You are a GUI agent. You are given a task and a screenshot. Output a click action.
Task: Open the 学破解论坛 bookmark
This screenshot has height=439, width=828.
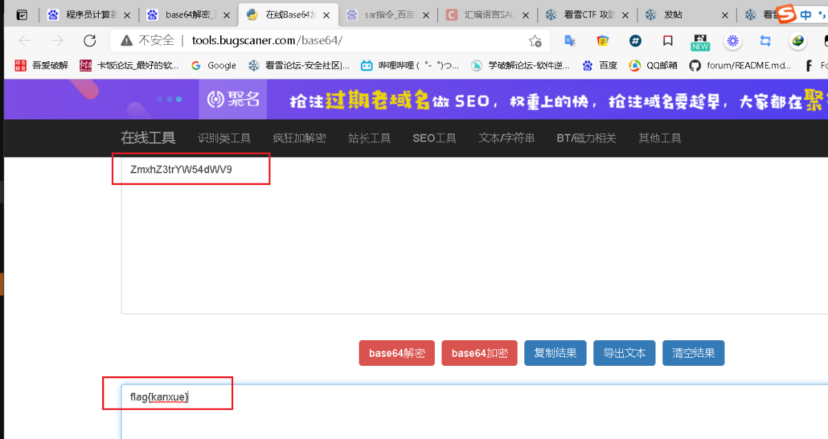coord(521,66)
